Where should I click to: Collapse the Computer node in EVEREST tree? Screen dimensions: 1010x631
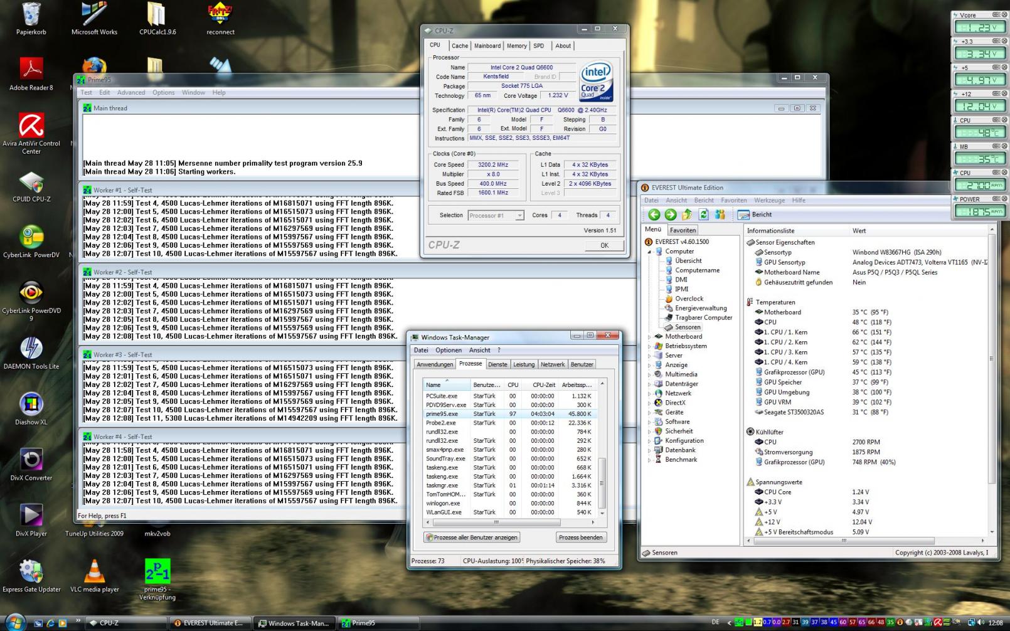coord(650,252)
